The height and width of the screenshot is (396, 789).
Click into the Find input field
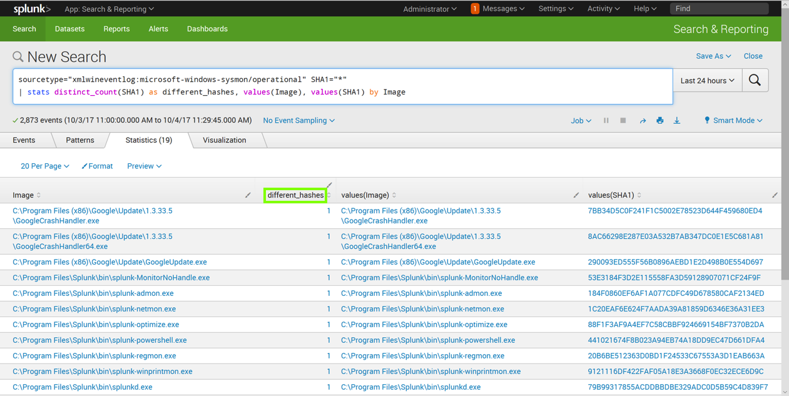pos(718,9)
